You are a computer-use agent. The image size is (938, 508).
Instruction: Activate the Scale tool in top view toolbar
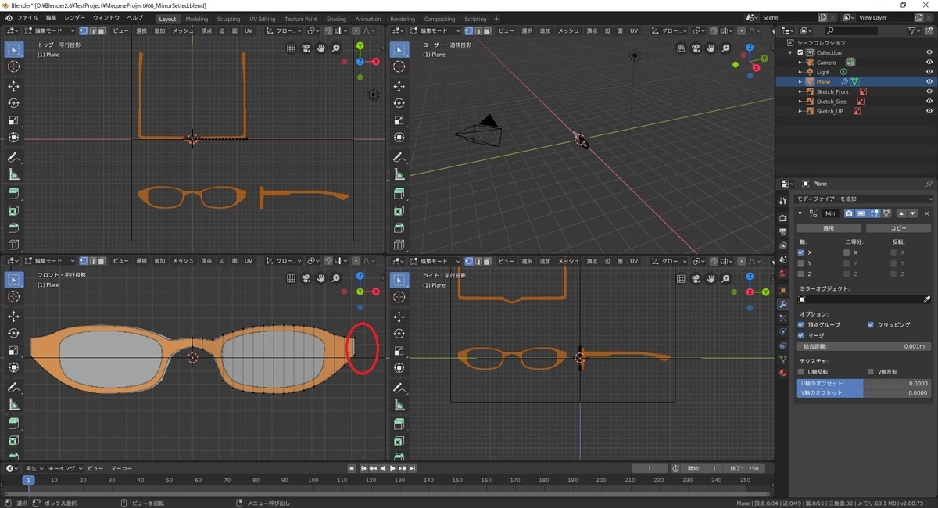tap(14, 120)
